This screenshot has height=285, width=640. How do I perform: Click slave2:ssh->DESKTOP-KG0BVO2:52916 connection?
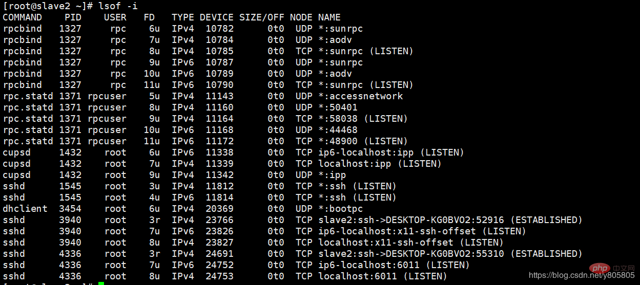[411, 220]
